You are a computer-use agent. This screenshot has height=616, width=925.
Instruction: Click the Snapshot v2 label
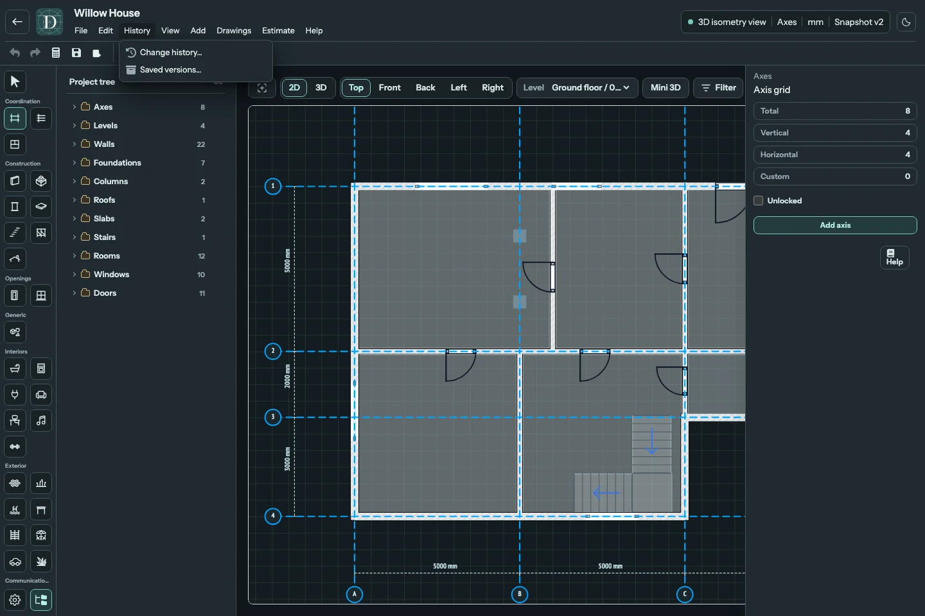859,22
